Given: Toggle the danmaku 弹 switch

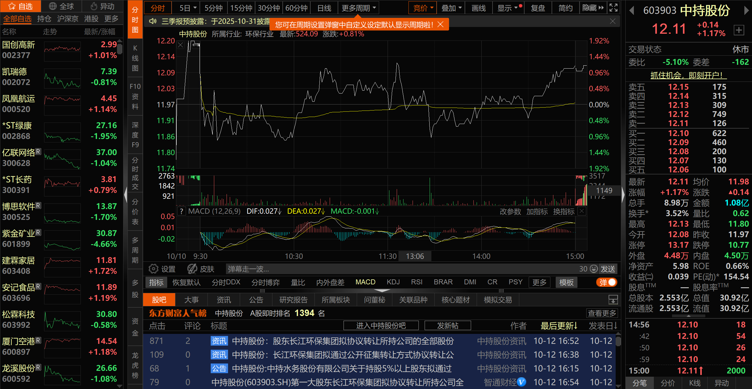Looking at the screenshot, I should tap(607, 282).
